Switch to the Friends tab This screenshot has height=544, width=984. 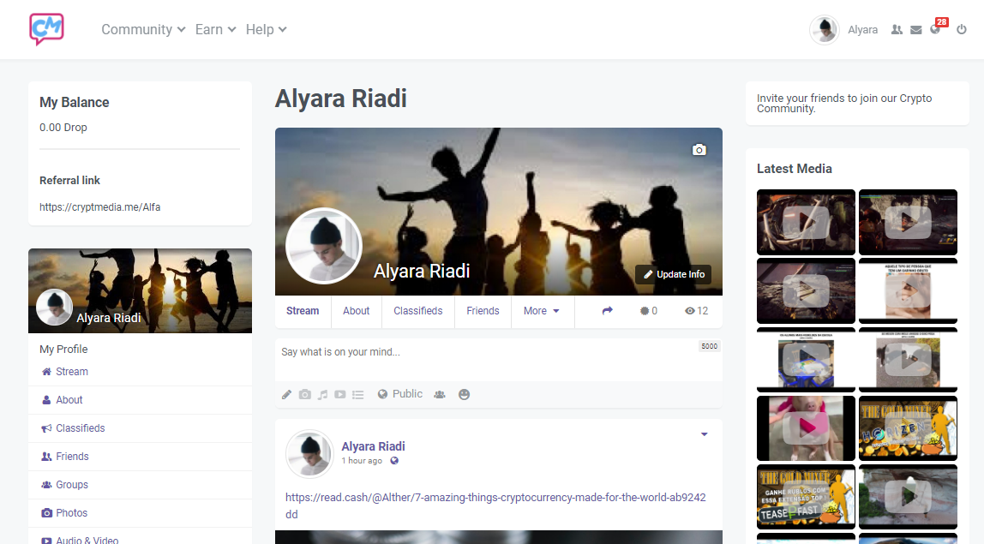point(483,311)
